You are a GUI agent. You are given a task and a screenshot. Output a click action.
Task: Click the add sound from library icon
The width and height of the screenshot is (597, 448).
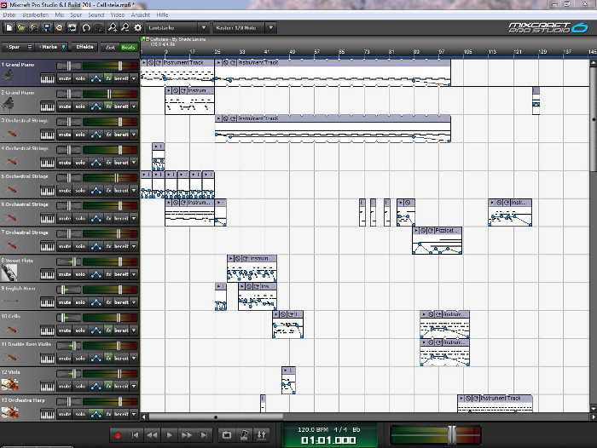click(x=34, y=28)
